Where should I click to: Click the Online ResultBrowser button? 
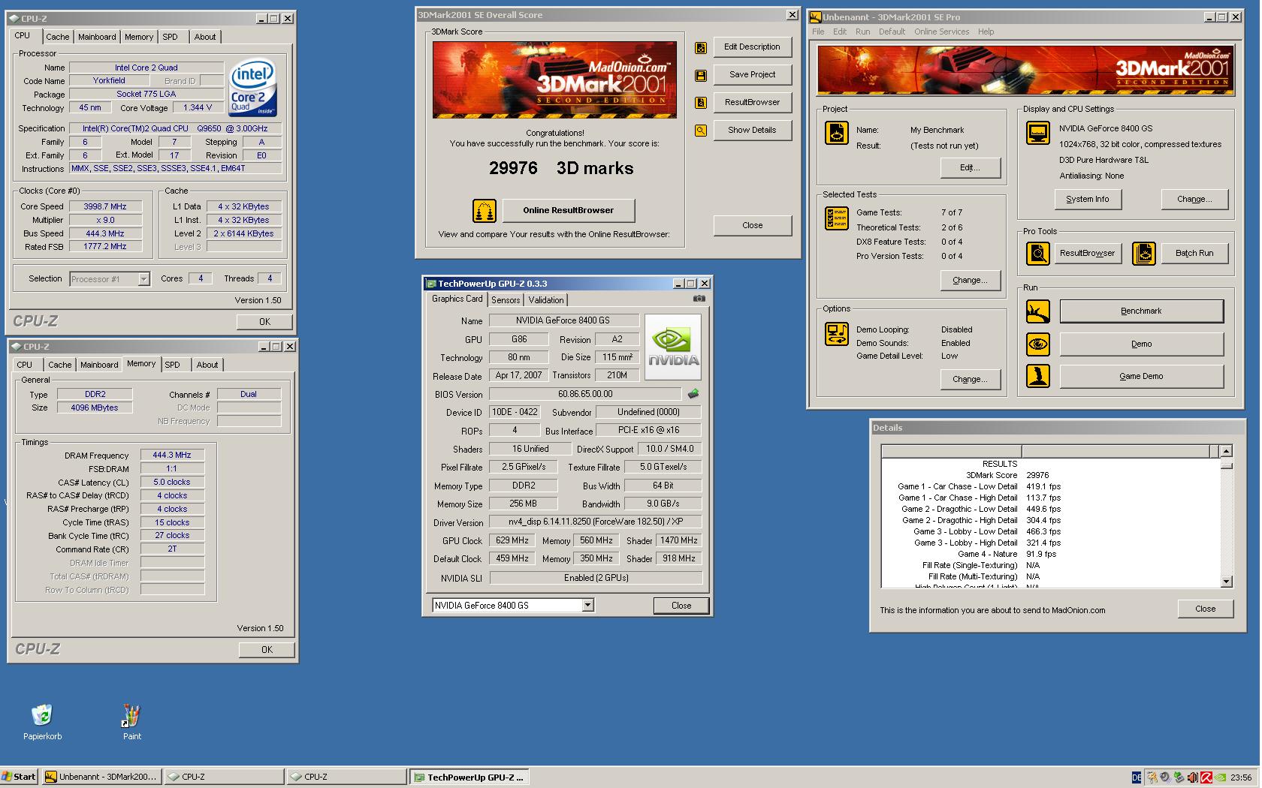click(569, 210)
